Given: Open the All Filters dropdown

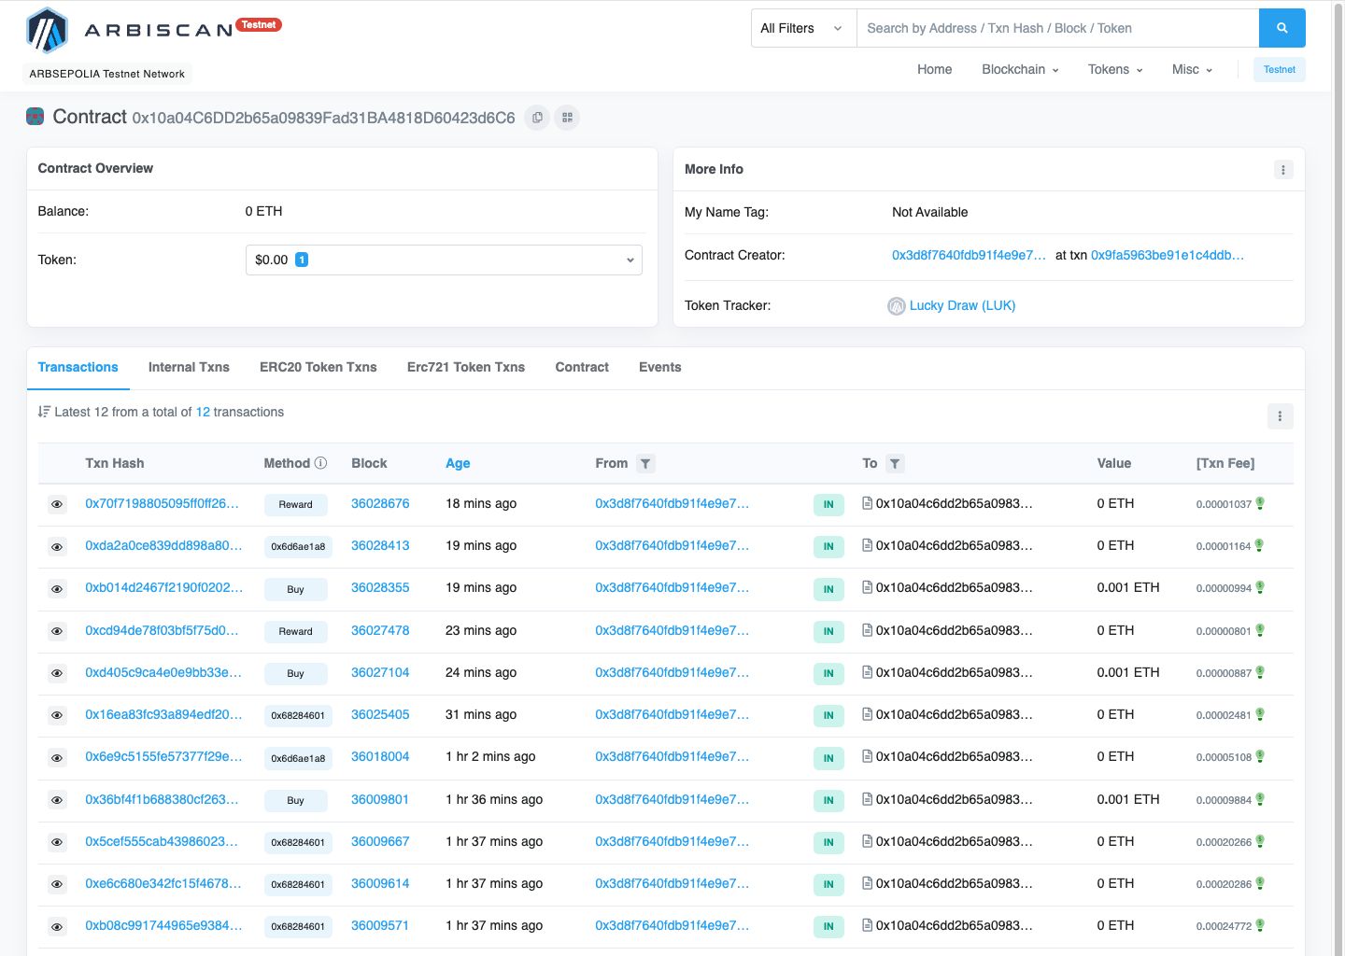Looking at the screenshot, I should (803, 28).
